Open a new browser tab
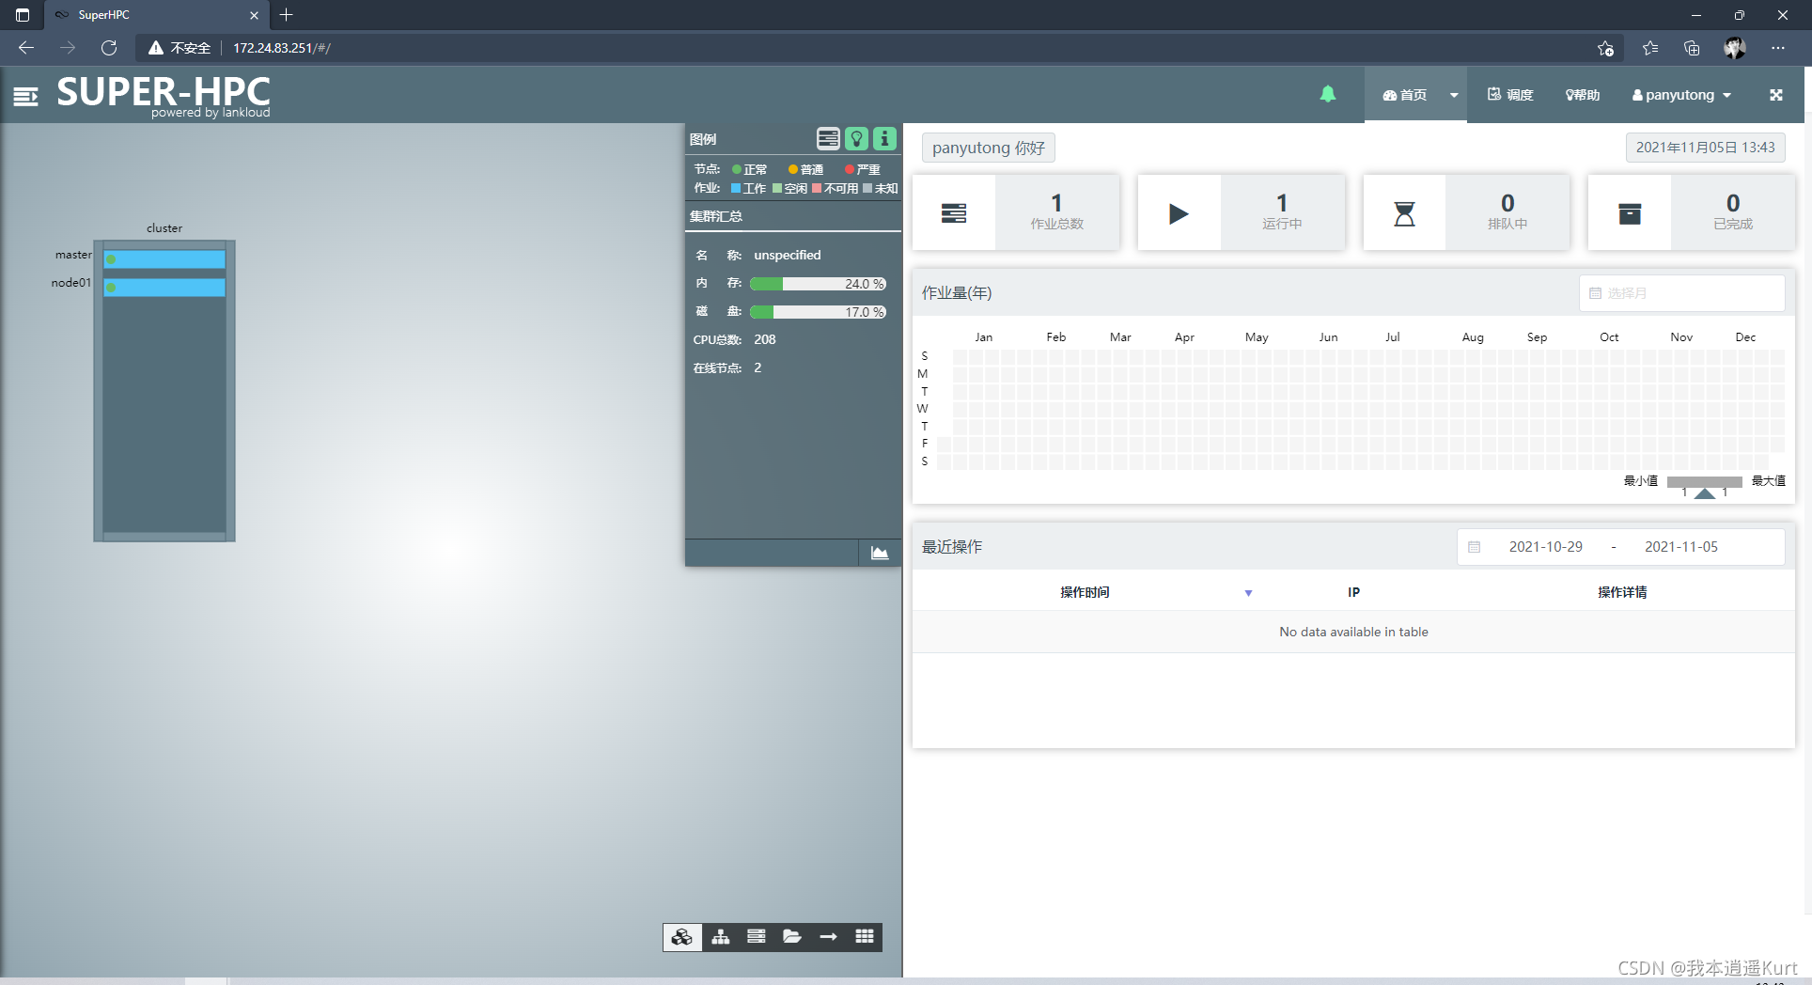Screen dimensions: 1812x985 tap(287, 15)
